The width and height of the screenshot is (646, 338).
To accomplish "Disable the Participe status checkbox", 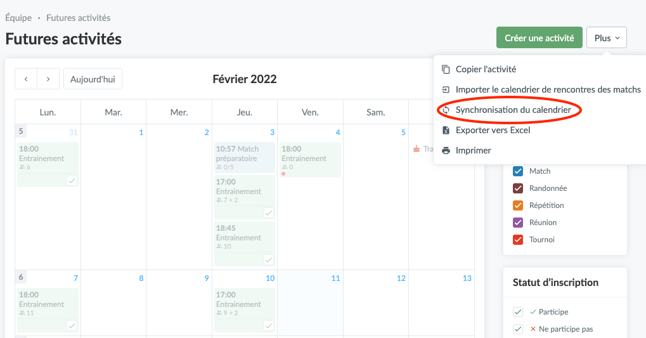I will pyautogui.click(x=518, y=312).
